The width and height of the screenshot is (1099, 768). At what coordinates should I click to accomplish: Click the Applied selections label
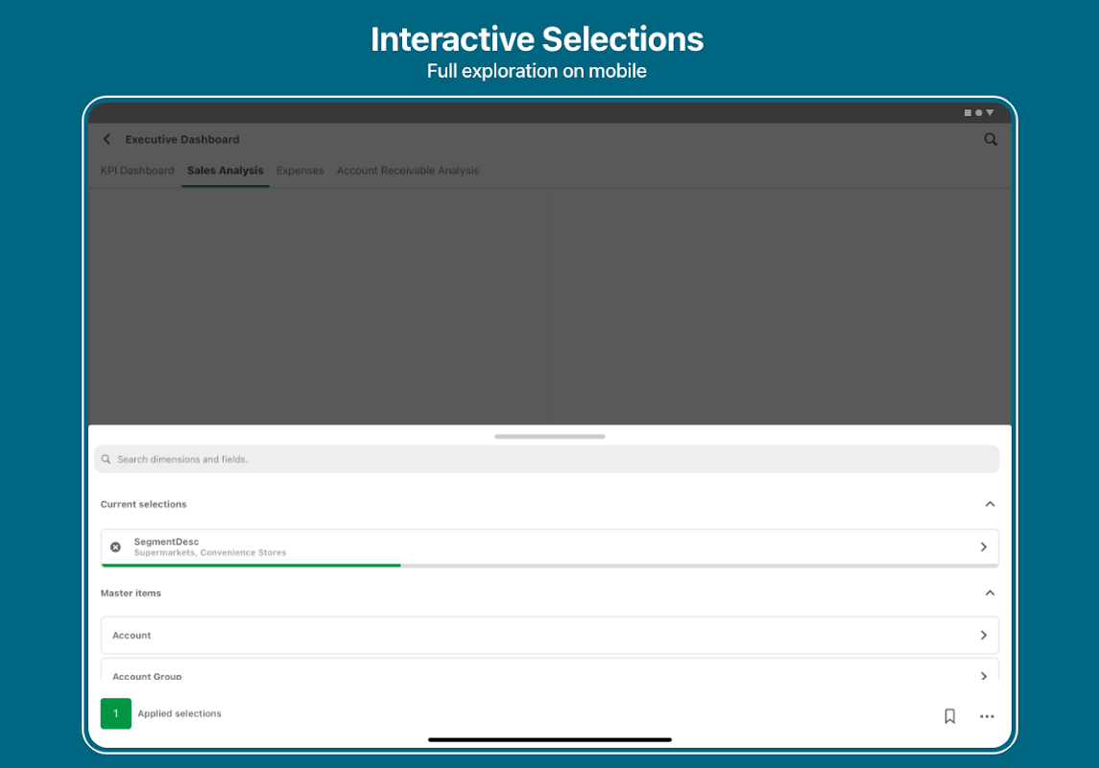click(179, 714)
